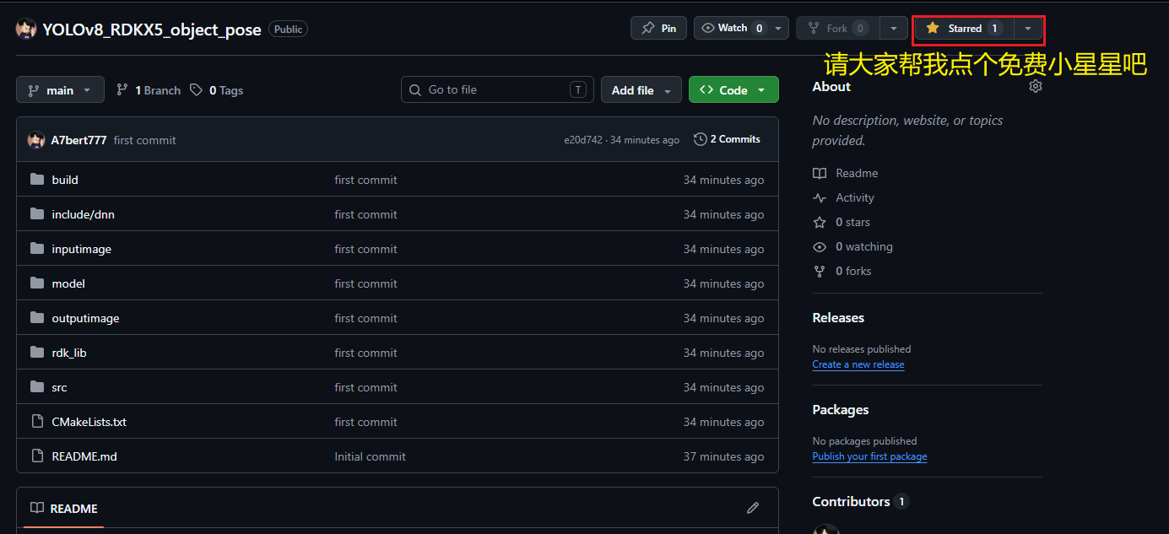Expand the star lists dropdown arrow
The height and width of the screenshot is (534, 1169).
tap(1027, 28)
